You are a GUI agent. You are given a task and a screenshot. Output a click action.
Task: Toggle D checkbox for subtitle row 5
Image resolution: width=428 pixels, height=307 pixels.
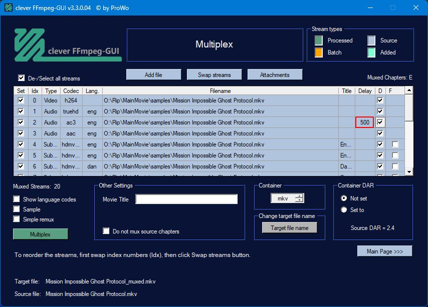pos(380,155)
